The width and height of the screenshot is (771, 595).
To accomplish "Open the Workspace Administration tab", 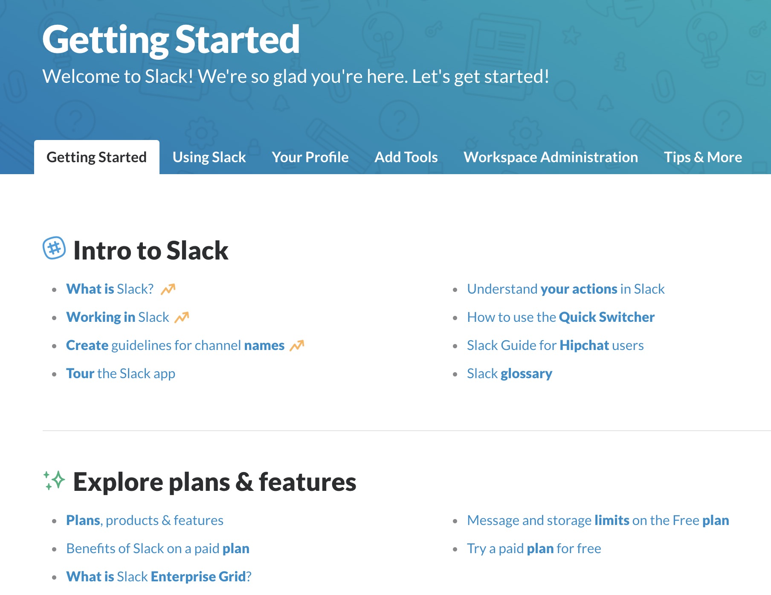I will coord(551,157).
